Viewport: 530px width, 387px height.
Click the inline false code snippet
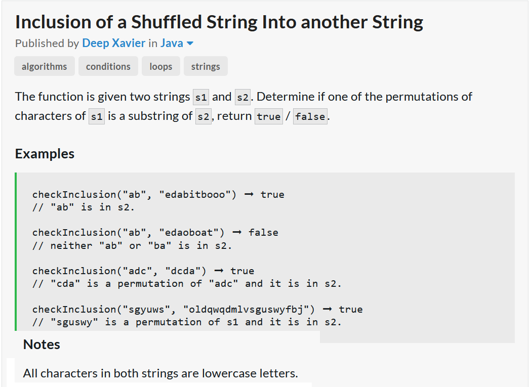pos(310,116)
